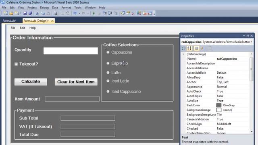
Task: Click the Item Amount text box
Action: pos(72,99)
